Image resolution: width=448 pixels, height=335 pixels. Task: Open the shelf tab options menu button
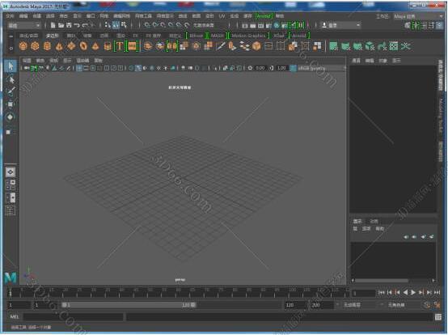coord(11,36)
